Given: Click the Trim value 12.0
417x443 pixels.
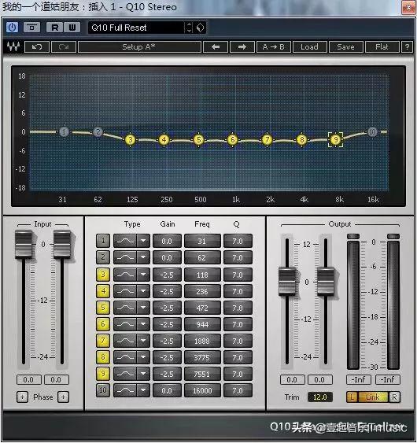Looking at the screenshot, I should (x=319, y=397).
